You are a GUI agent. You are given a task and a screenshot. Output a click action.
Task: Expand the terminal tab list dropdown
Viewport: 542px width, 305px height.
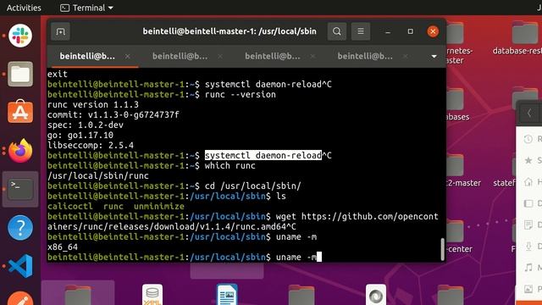click(434, 57)
